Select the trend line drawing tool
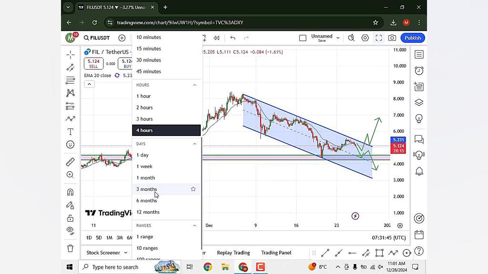The width and height of the screenshot is (488, 274). 71,68
